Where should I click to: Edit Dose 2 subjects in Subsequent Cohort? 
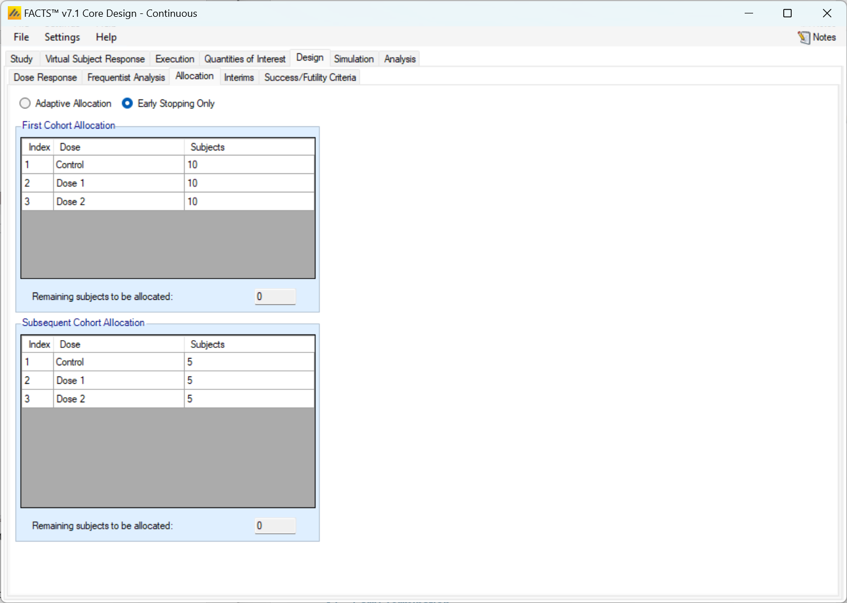[249, 399]
